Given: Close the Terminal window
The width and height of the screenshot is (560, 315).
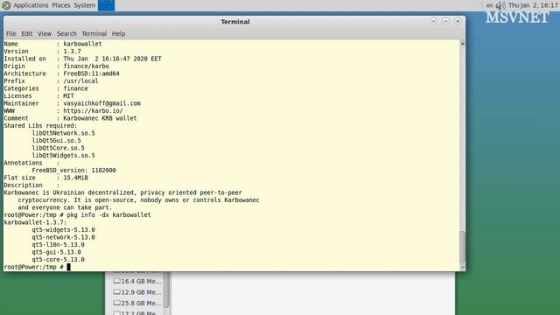Looking at the screenshot, I should tap(458, 21).
